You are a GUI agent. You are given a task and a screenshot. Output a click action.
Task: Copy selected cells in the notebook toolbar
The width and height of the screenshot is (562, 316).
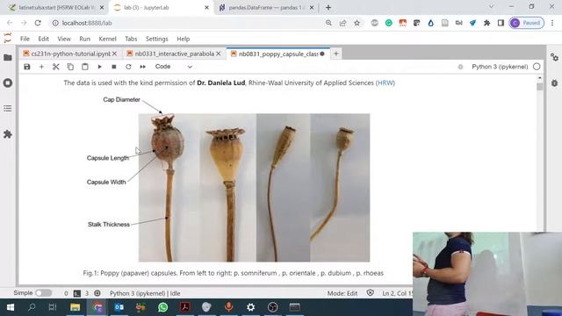pos(70,67)
